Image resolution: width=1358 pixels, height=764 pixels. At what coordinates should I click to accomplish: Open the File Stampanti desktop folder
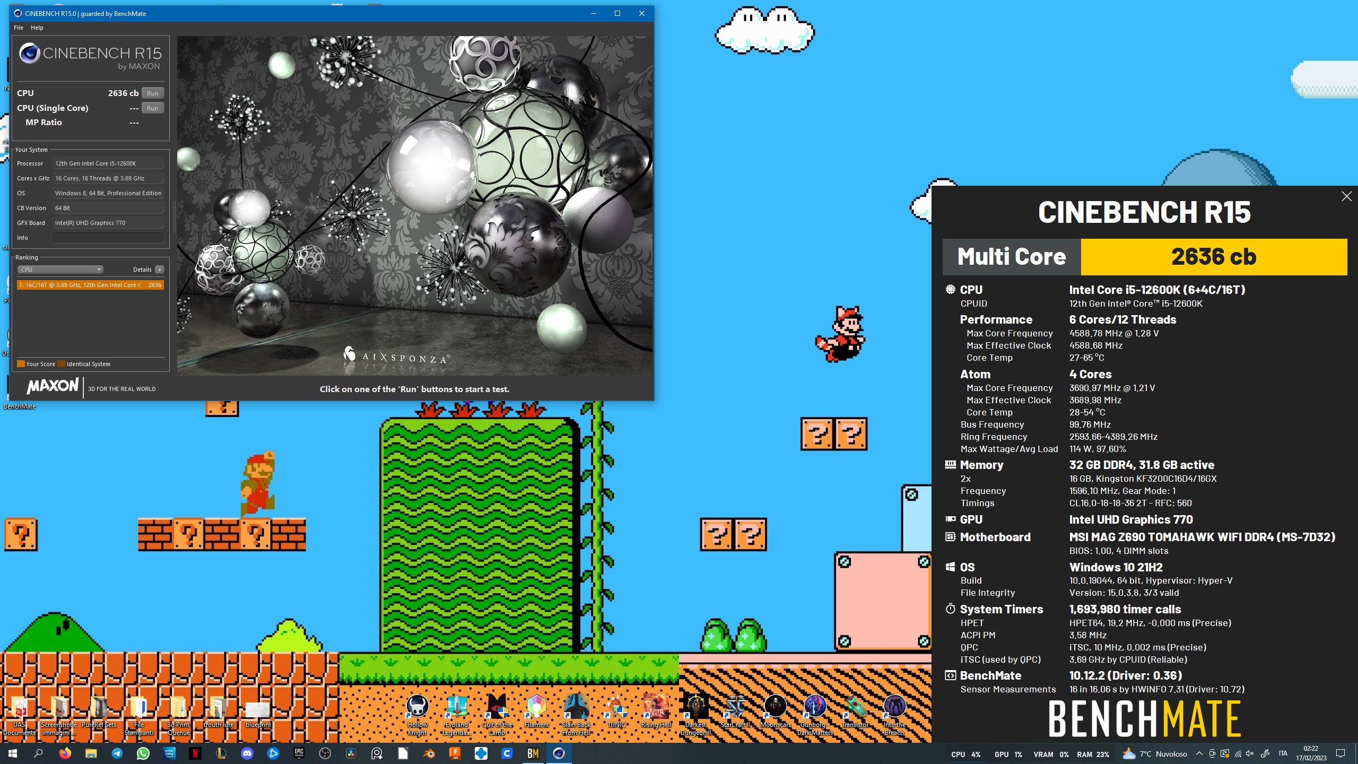138,715
